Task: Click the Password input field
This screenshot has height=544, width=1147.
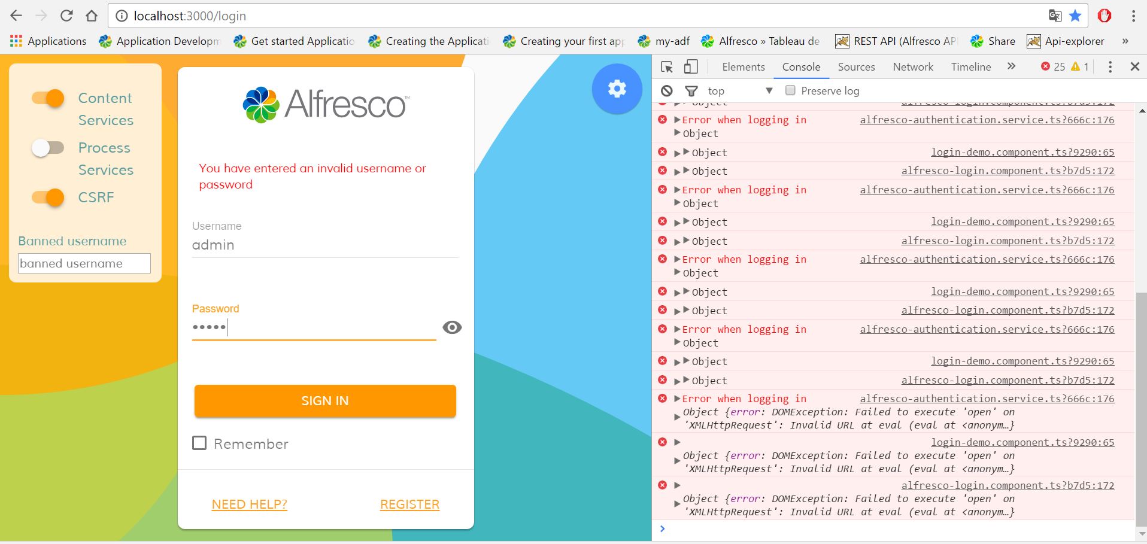Action: [314, 327]
